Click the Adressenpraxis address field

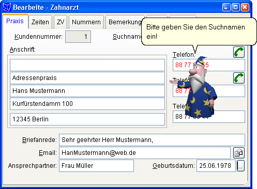tap(87, 78)
